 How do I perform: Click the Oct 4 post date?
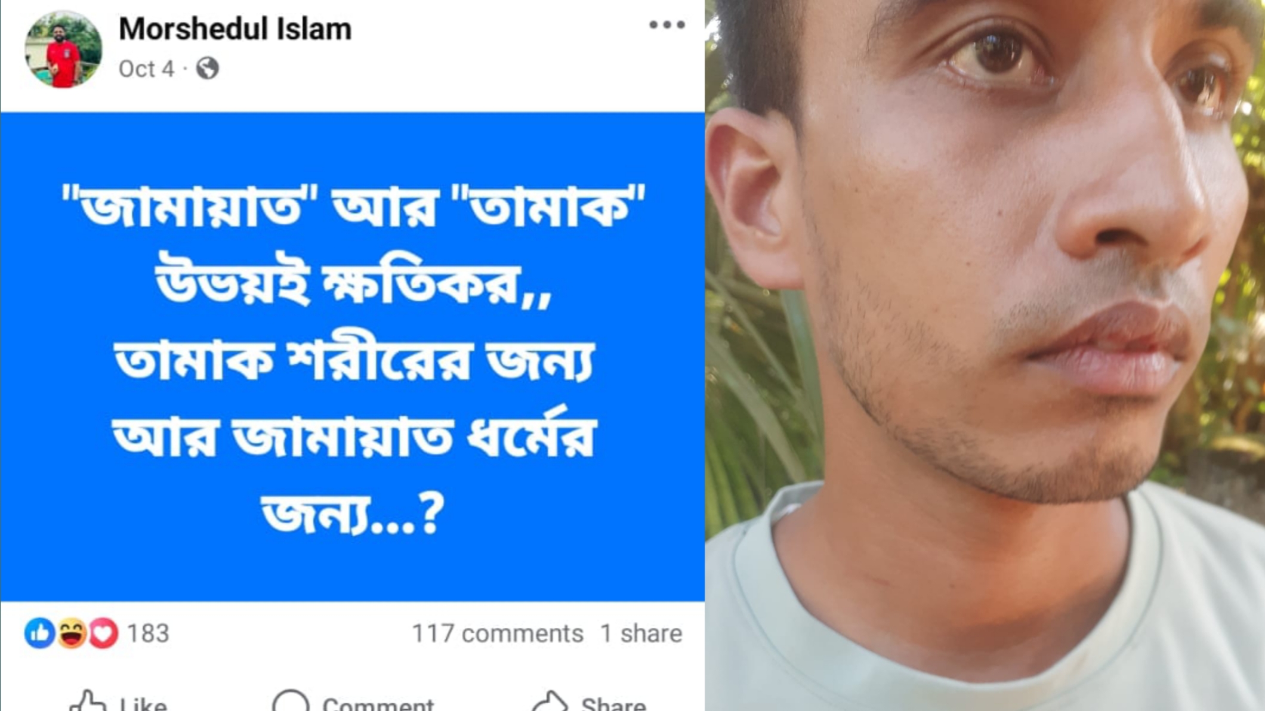point(146,69)
